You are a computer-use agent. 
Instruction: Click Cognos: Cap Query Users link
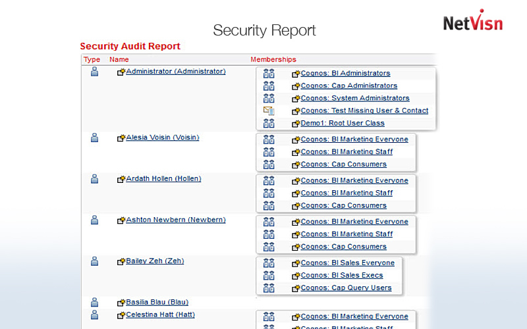tap(347, 288)
